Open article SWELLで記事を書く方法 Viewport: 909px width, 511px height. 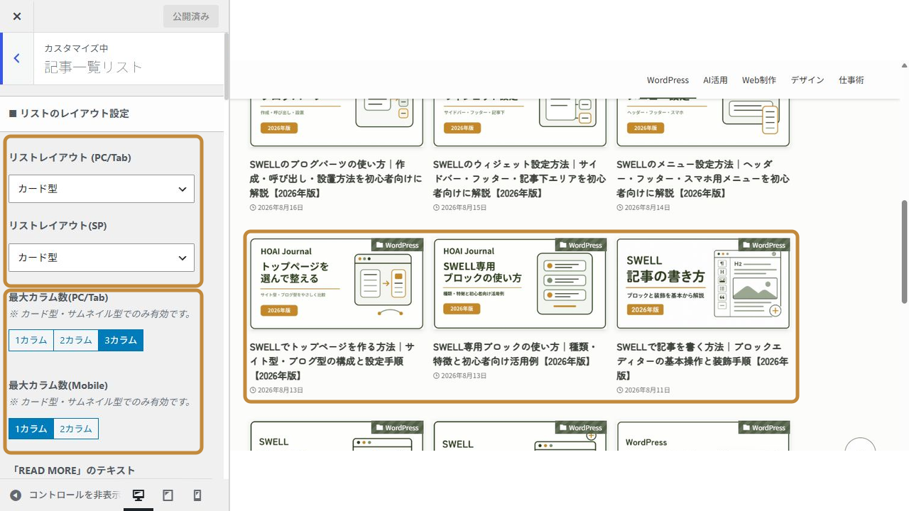702,361
